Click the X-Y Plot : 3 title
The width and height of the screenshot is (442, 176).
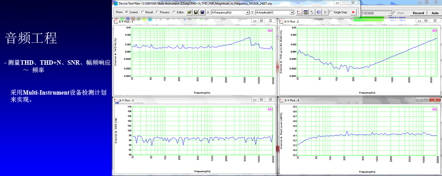click(x=126, y=100)
